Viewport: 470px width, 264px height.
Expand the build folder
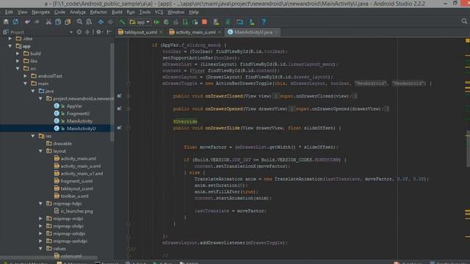(18, 54)
